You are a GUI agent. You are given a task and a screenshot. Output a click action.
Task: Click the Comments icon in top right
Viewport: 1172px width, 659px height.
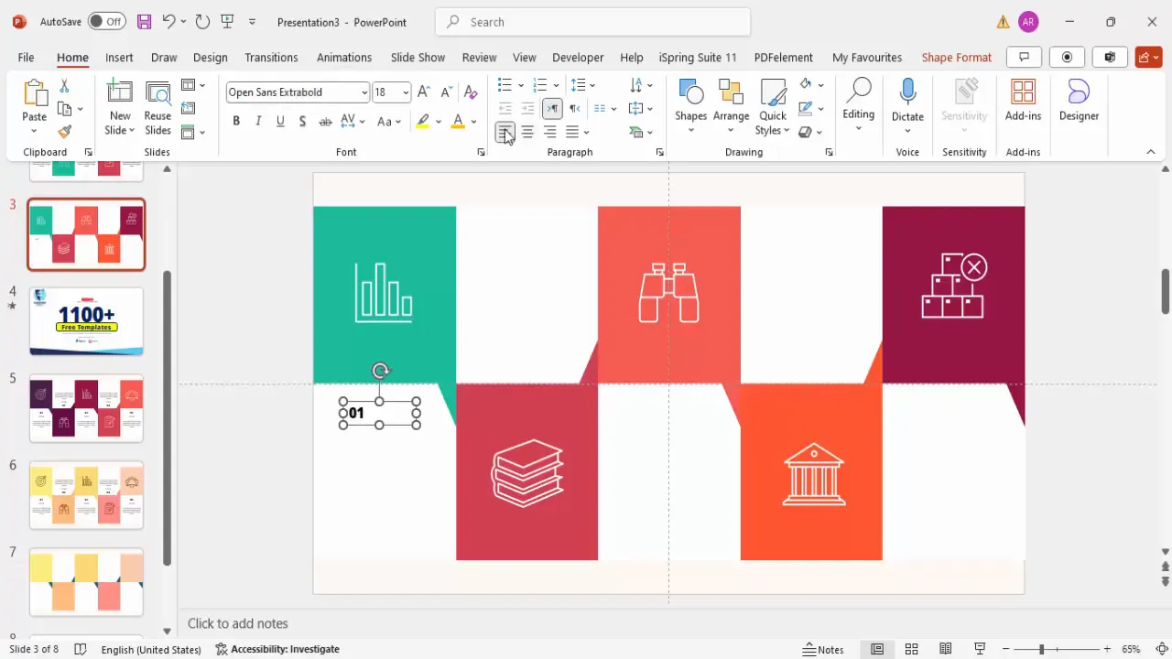[x=1024, y=57]
